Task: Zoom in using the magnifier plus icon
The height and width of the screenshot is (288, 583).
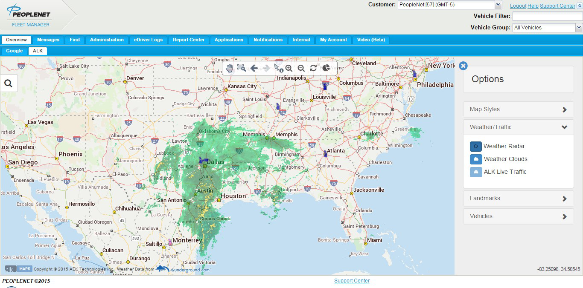Action: [289, 68]
